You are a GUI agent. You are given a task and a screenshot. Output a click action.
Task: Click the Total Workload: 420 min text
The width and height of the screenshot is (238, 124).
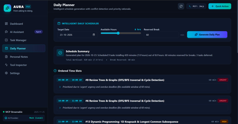pyautogui.click(x=84, y=60)
